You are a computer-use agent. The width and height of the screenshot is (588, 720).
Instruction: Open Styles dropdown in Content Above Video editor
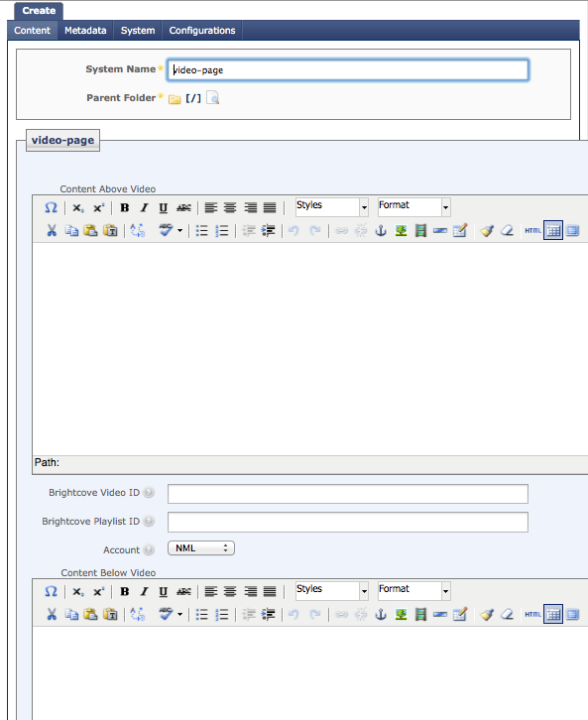point(332,207)
